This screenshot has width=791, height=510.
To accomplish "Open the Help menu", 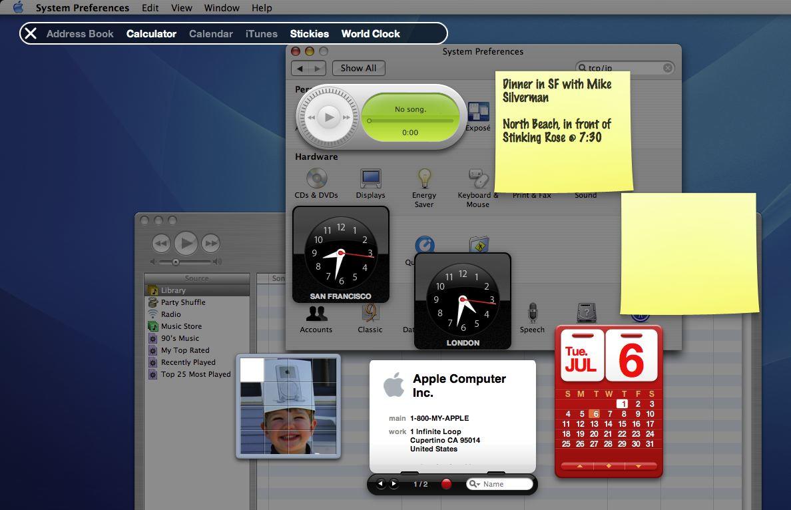I will point(262,7).
